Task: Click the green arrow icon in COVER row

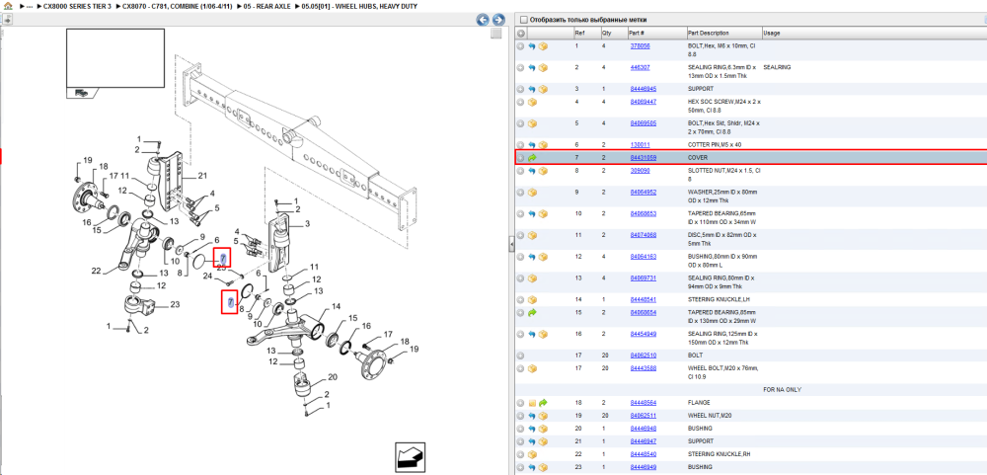Action: pyautogui.click(x=532, y=157)
